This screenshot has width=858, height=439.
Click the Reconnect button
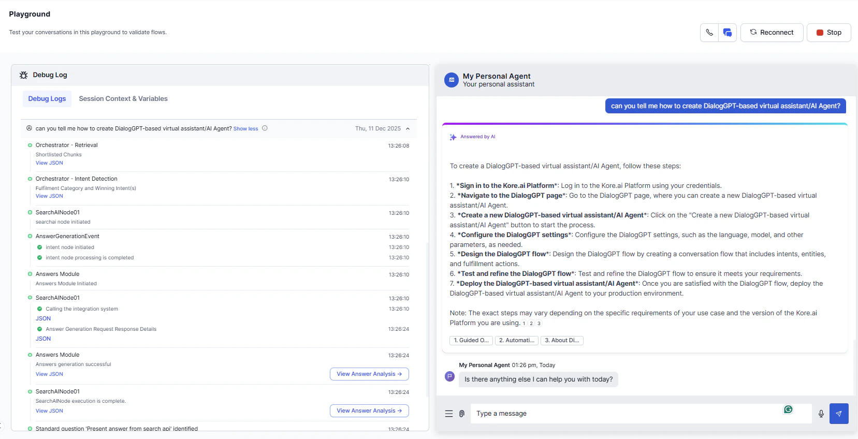772,32
